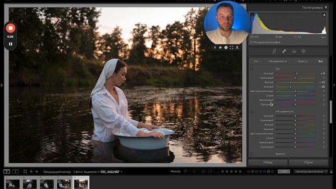Select the Masking tool in the tool strip
336x189 pixels.
click(303, 51)
